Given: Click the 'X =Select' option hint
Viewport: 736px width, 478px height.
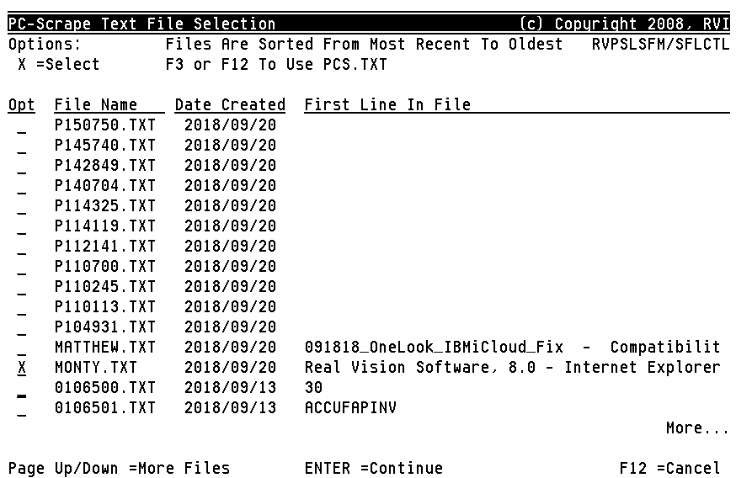Looking at the screenshot, I should tap(59, 64).
